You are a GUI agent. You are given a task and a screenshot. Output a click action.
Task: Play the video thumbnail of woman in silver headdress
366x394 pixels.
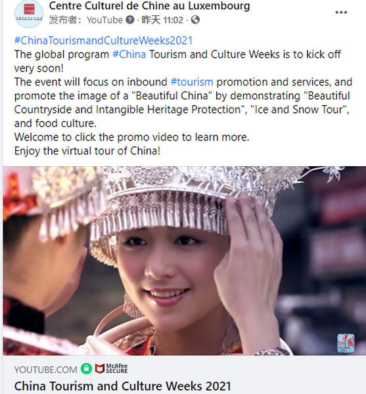pos(184,261)
